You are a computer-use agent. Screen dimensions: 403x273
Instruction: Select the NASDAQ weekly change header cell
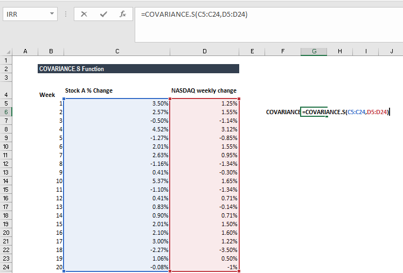[x=205, y=90]
